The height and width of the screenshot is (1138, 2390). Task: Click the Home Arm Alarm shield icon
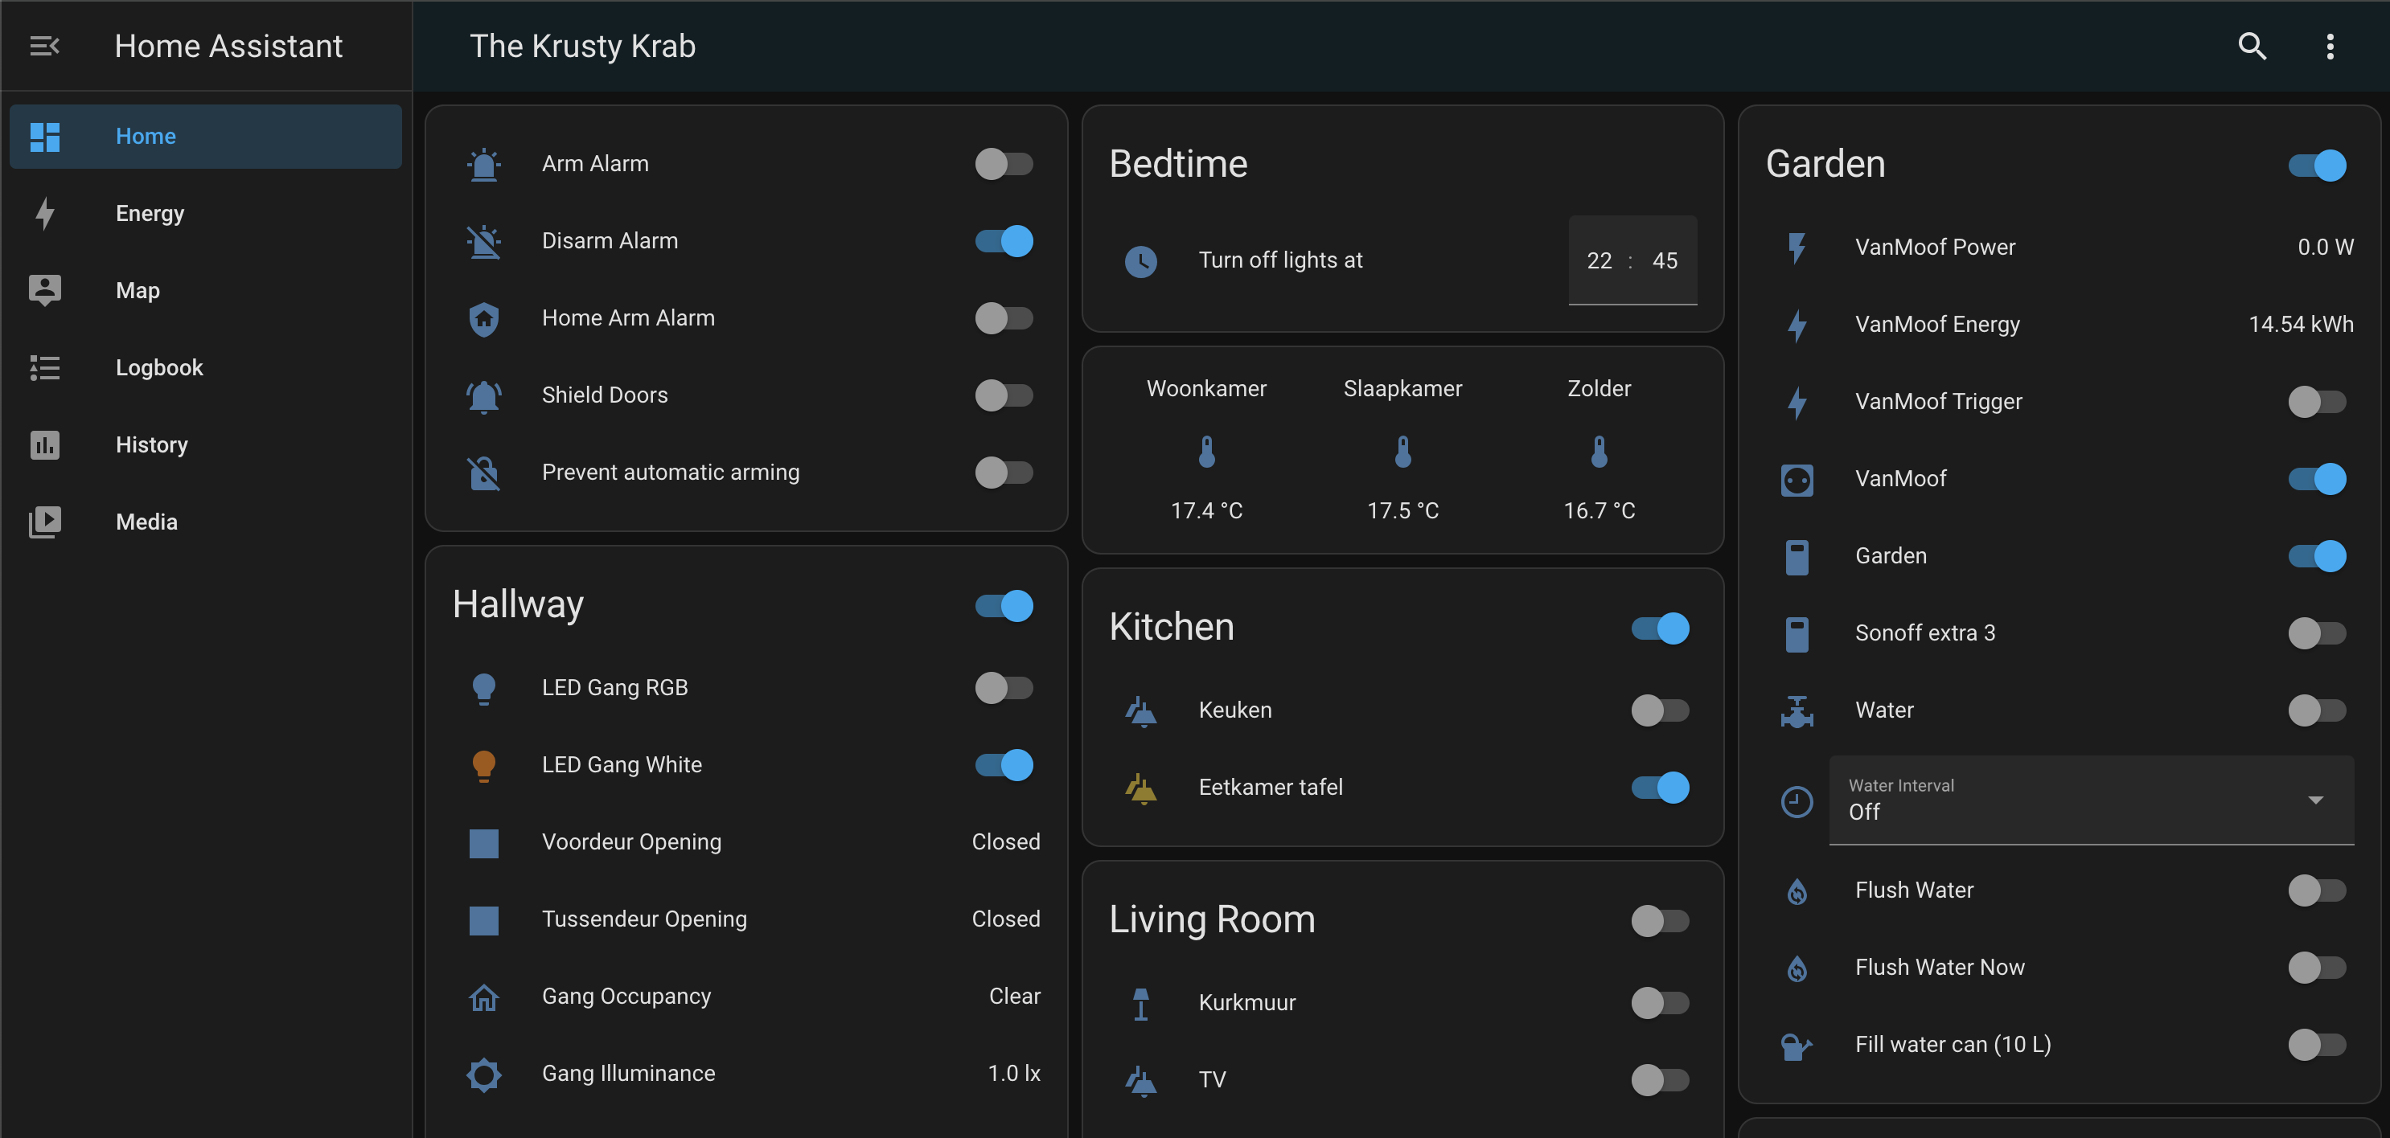(483, 318)
